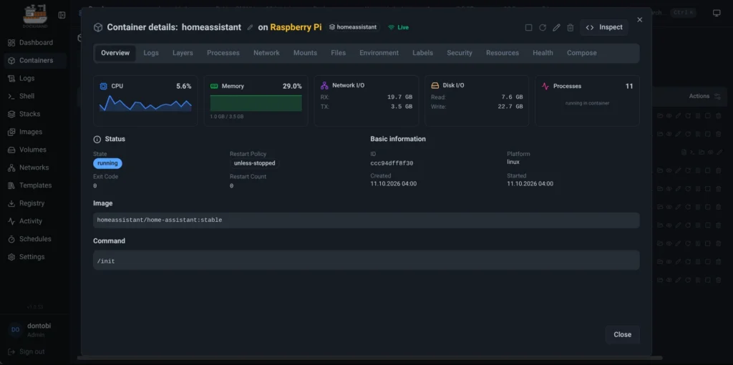Switch to the Resources tab
This screenshot has width=733, height=365.
click(503, 53)
